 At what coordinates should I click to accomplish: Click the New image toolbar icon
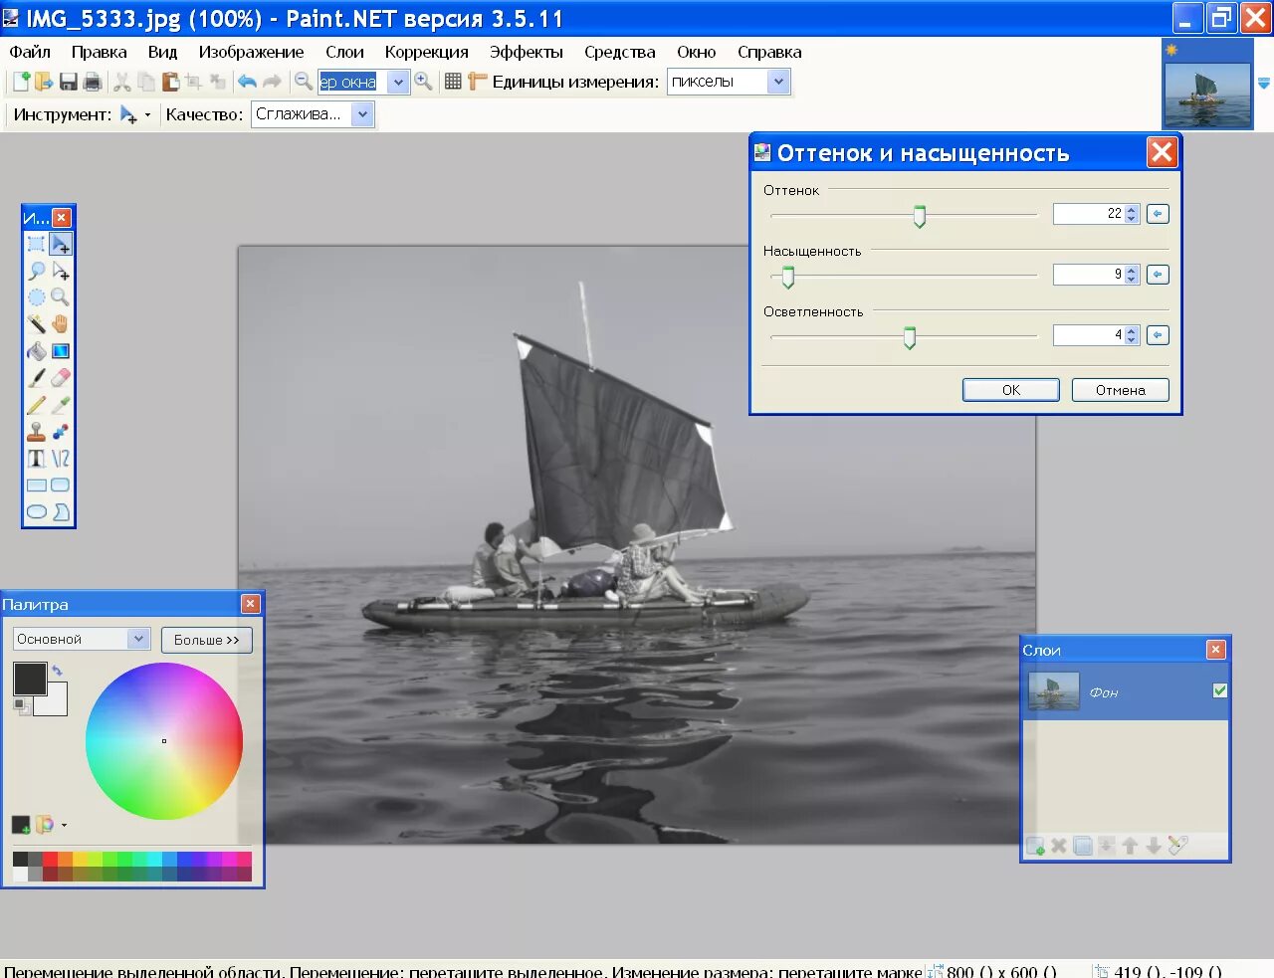[21, 82]
